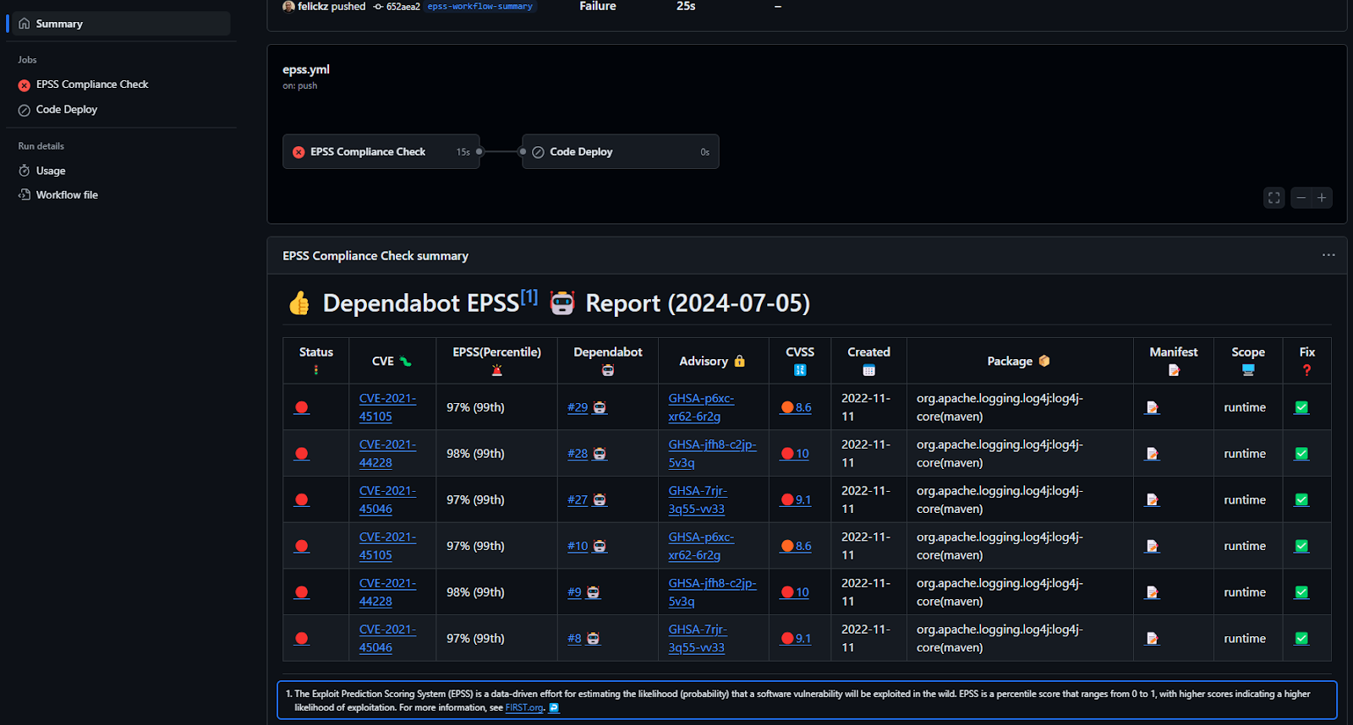Open GHSA-p6xc-xr62-6r2g advisory in #29 row
Image resolution: width=1353 pixels, height=725 pixels.
(701, 407)
